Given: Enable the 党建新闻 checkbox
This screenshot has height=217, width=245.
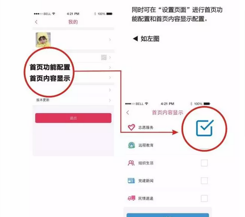Looking at the screenshot, I should (204, 181).
